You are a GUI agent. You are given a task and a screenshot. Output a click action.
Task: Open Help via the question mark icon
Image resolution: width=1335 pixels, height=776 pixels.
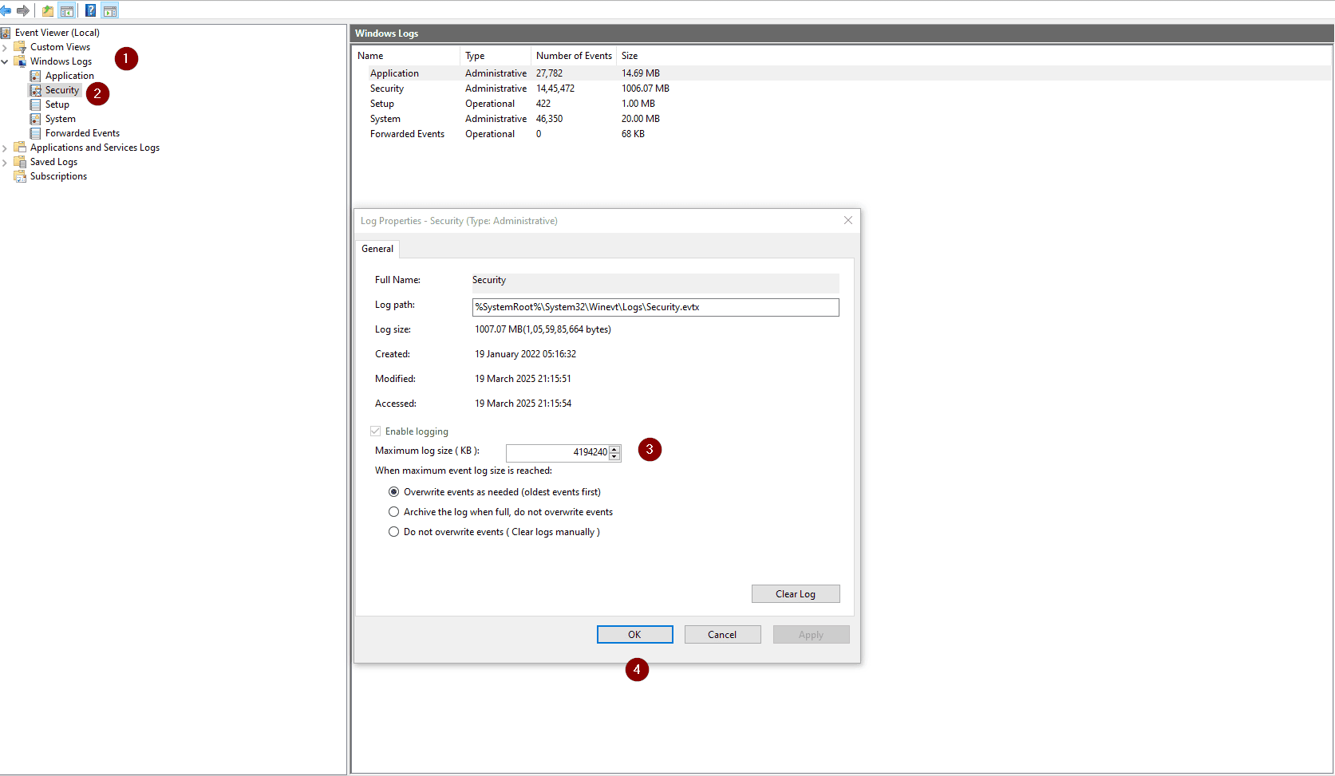tap(90, 10)
